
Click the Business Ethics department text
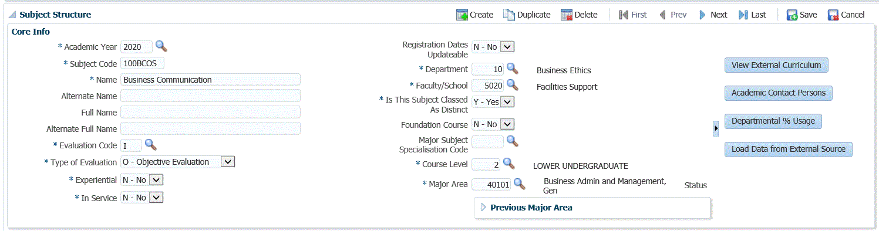564,70
